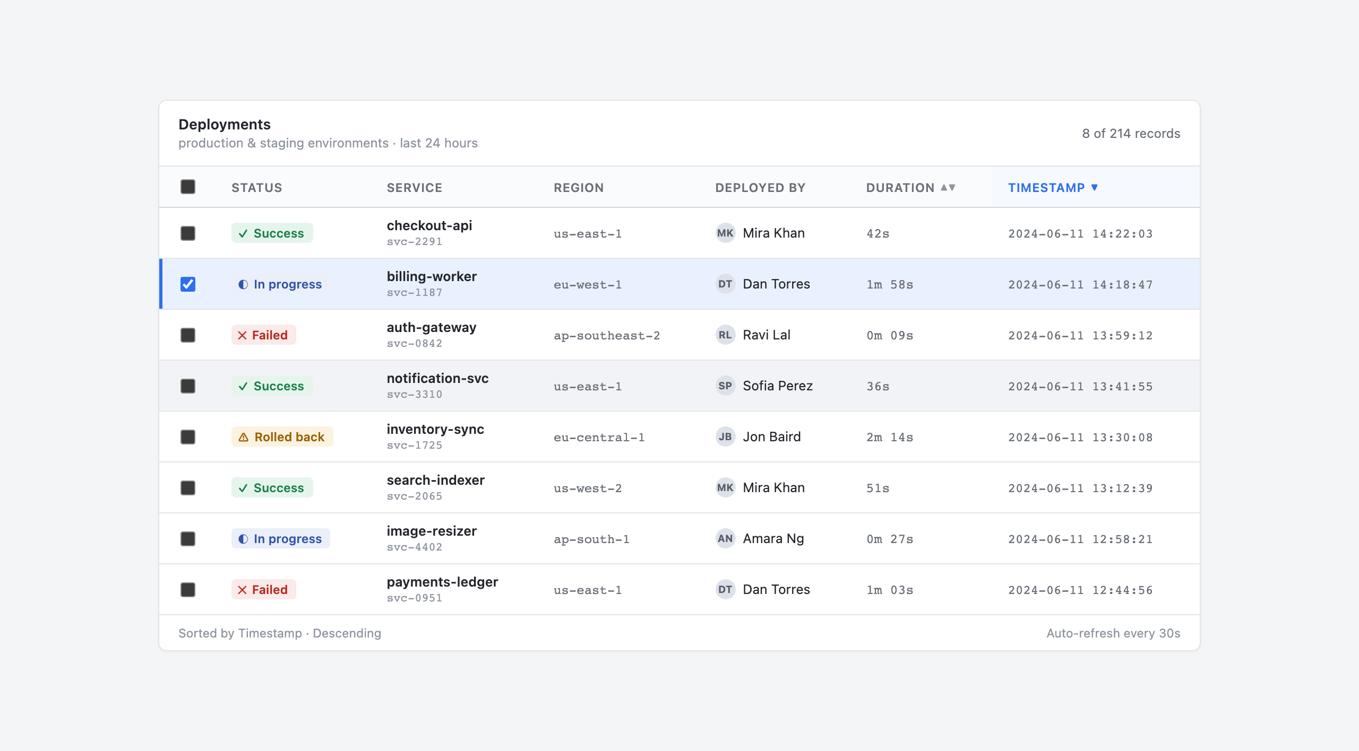Uncheck the billing-worker row checkbox

pyautogui.click(x=188, y=284)
